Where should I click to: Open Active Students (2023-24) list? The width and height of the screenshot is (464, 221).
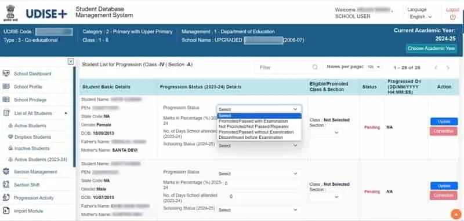41,159
